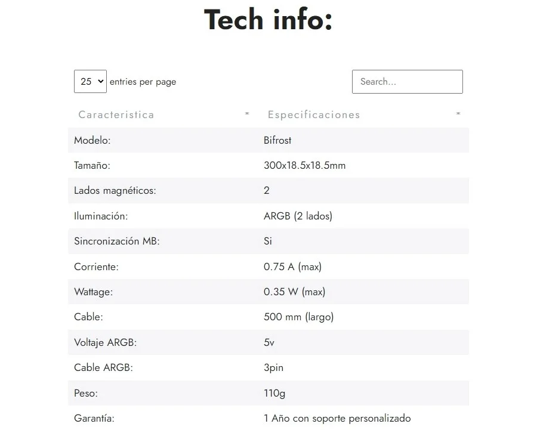Click the "0.75 A (max)" current value
537x430 pixels.
(292, 267)
